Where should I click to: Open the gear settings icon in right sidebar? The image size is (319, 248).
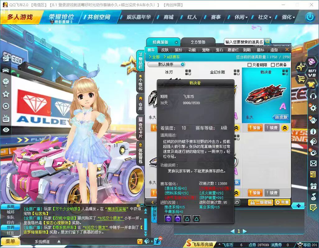[313, 108]
